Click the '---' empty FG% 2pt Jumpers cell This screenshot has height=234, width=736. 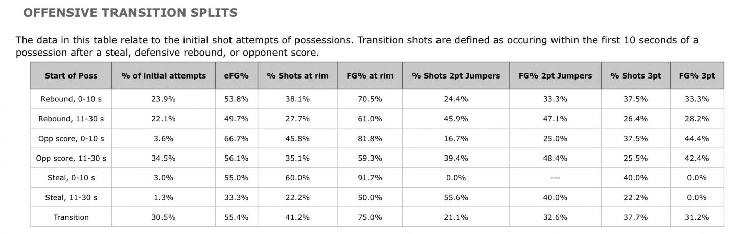555,178
